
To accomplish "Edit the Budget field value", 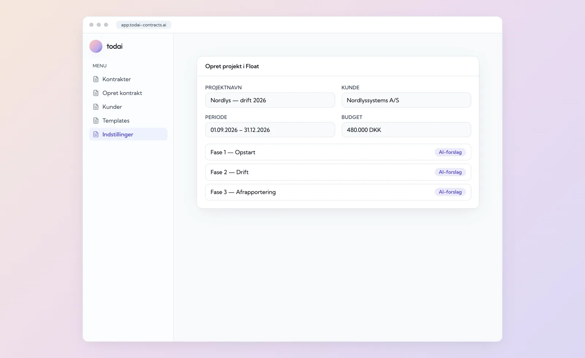I will coord(406,130).
